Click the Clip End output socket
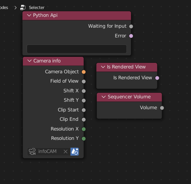 pyautogui.click(x=84, y=120)
